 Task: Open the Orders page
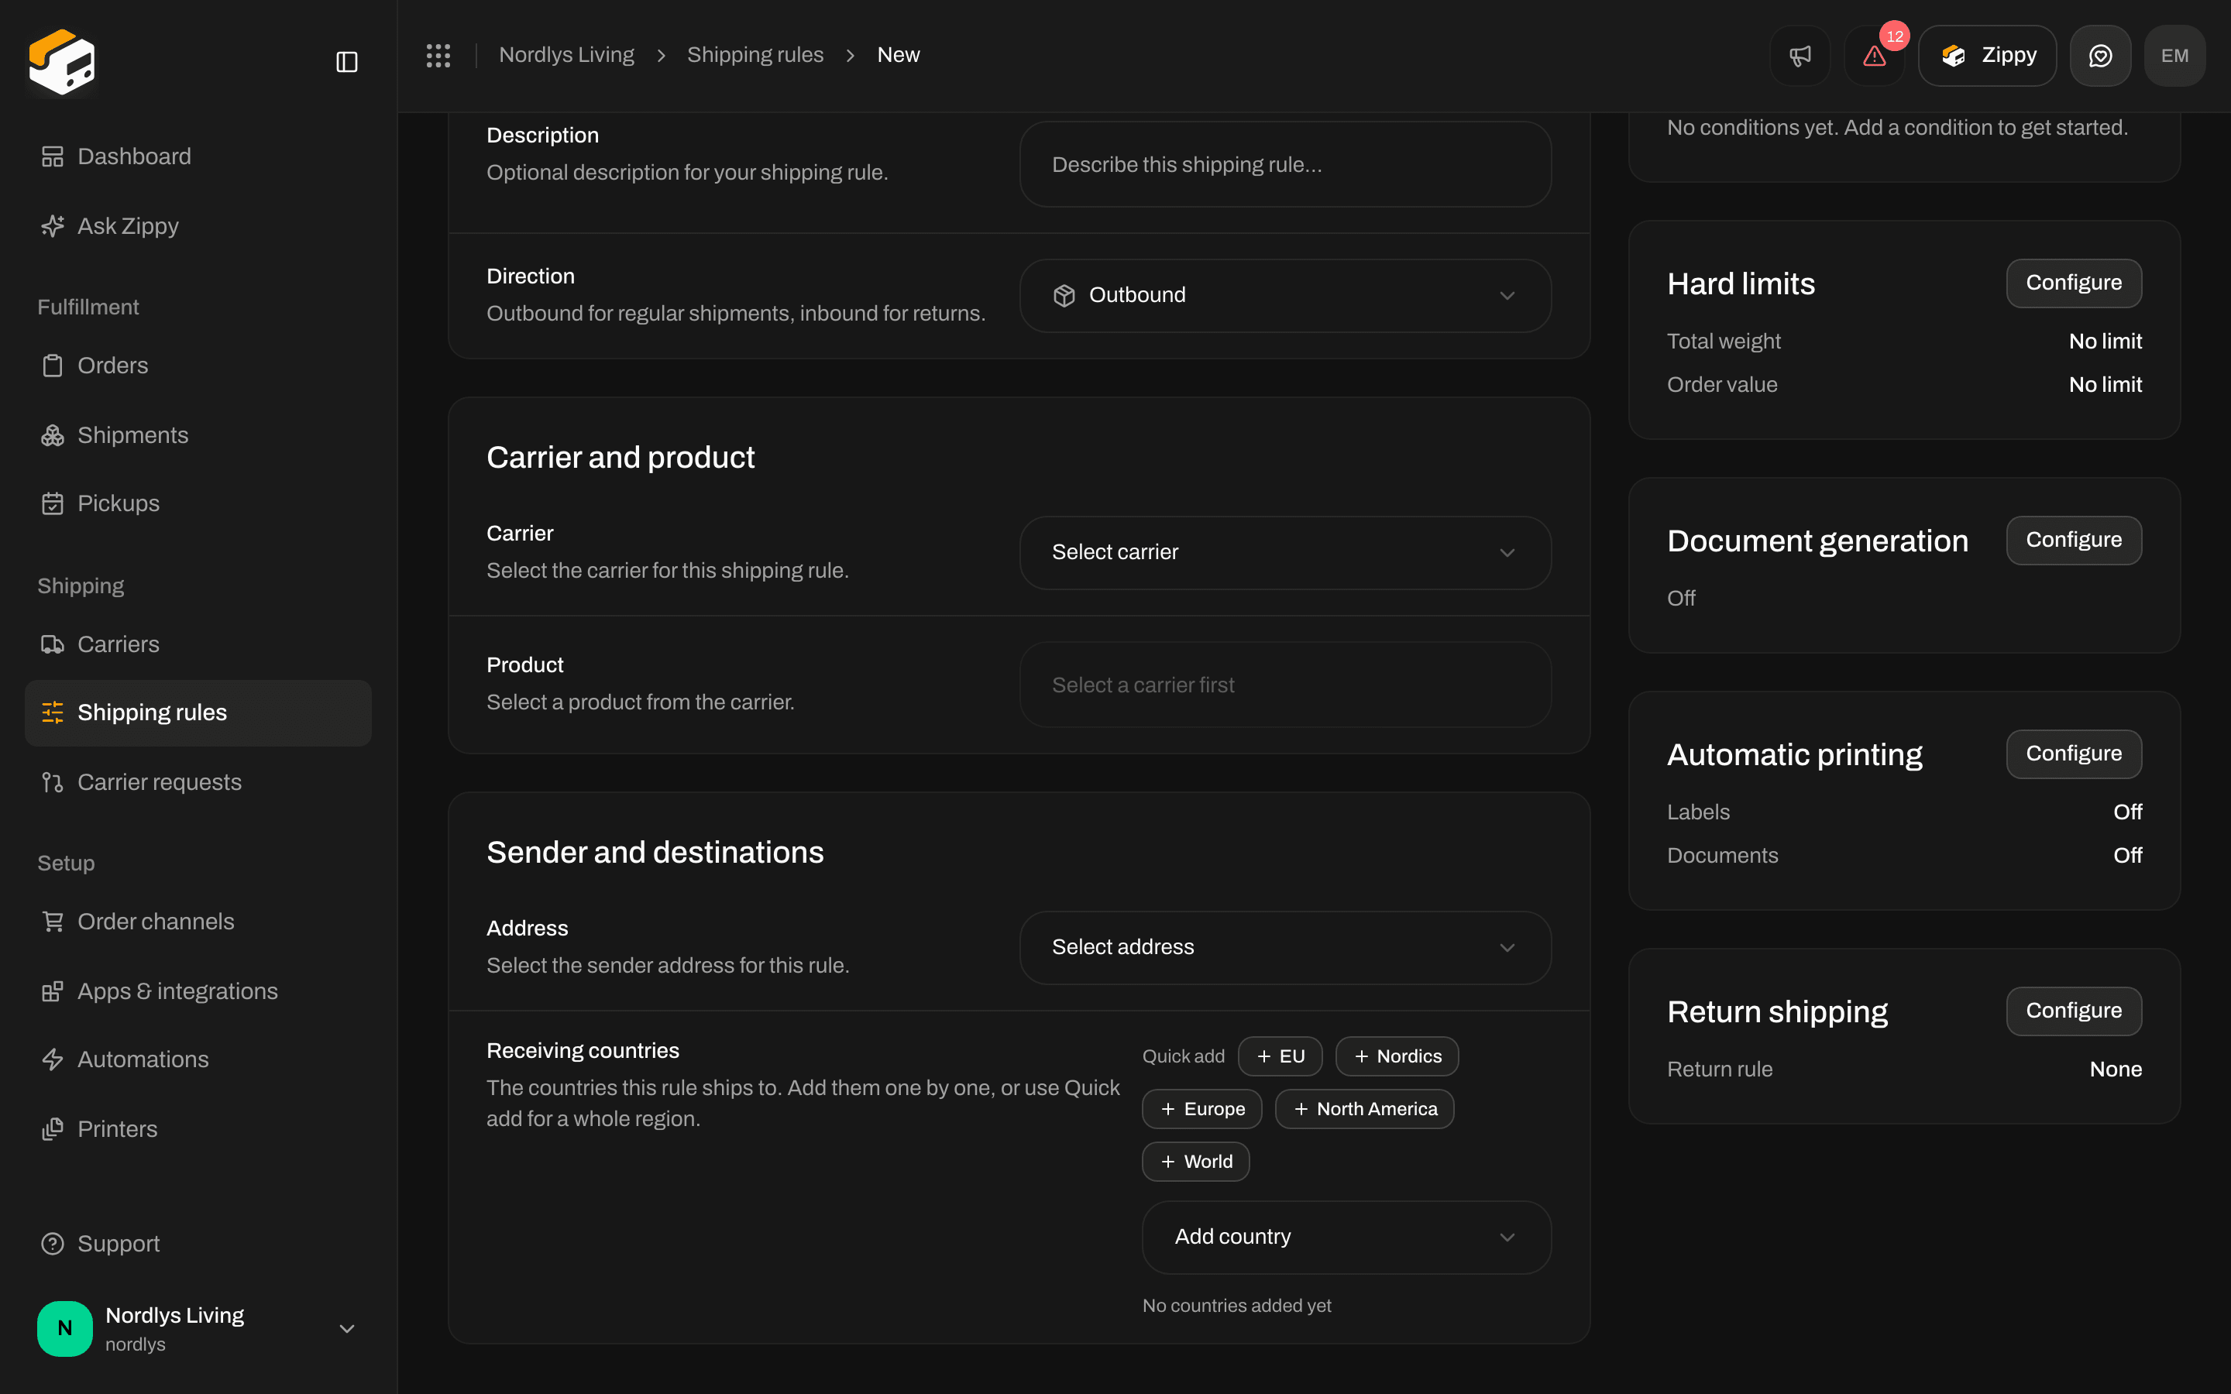pyautogui.click(x=198, y=365)
